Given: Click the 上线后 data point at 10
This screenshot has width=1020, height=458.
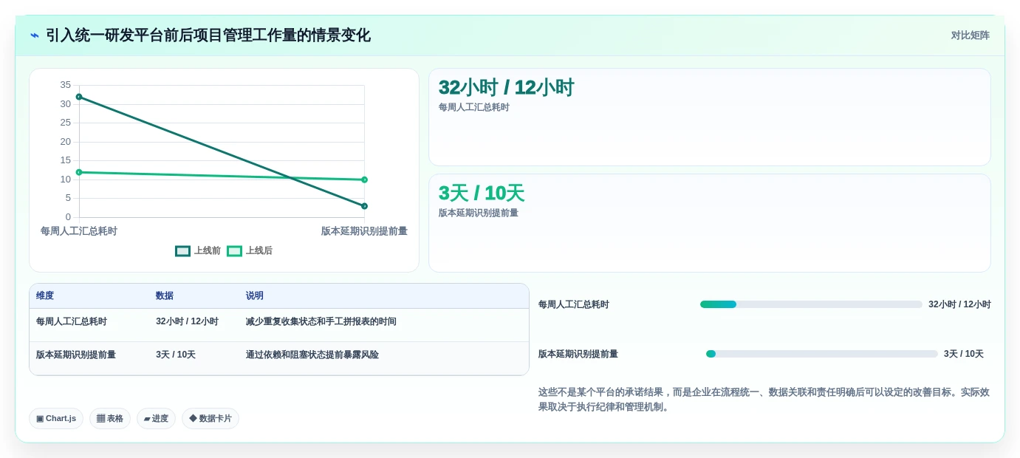Looking at the screenshot, I should click(364, 180).
